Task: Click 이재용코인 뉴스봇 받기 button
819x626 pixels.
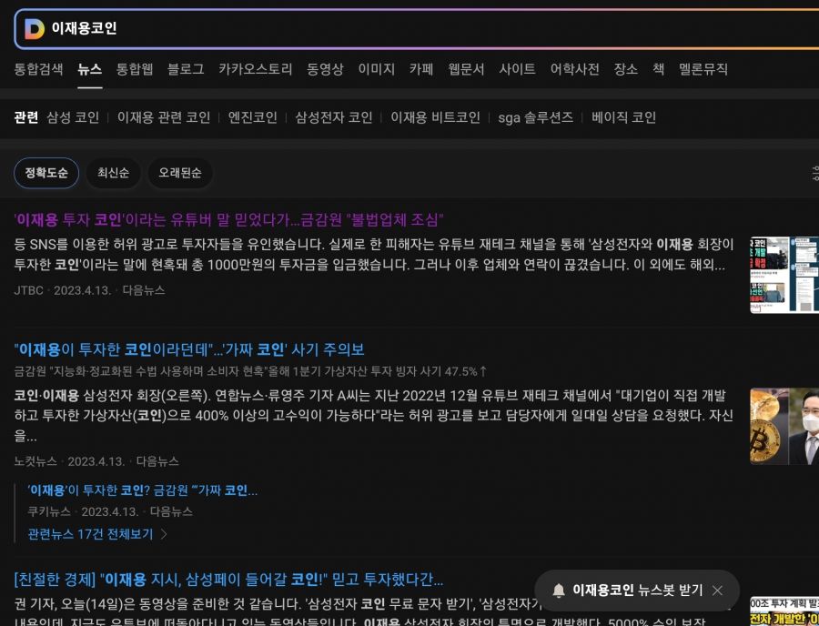Action: (637, 591)
